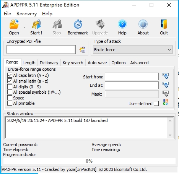Image resolution: width=179 pixels, height=174 pixels.
Task: Click the APDFPR app icon in title bar
Action: (x=5, y=5)
